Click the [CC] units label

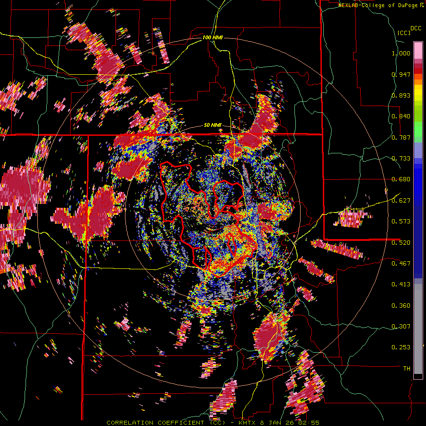click(x=404, y=33)
